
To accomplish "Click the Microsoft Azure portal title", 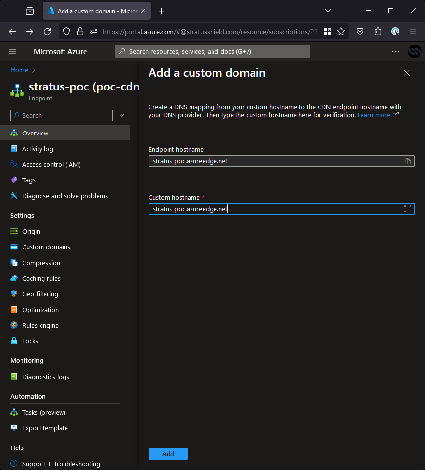I will 60,51.
